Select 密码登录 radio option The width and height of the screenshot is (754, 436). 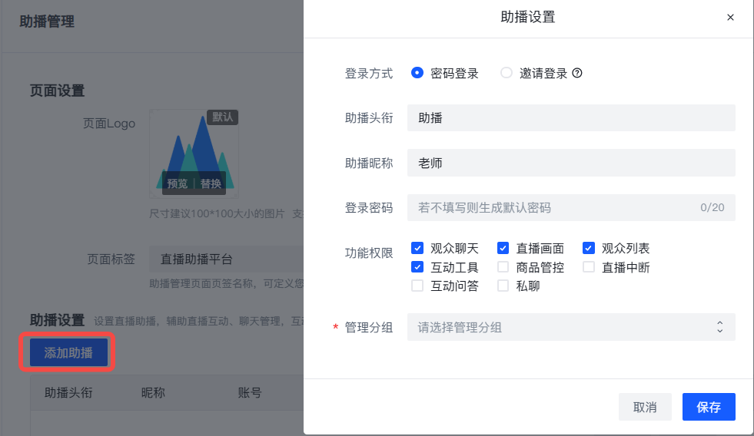click(417, 72)
